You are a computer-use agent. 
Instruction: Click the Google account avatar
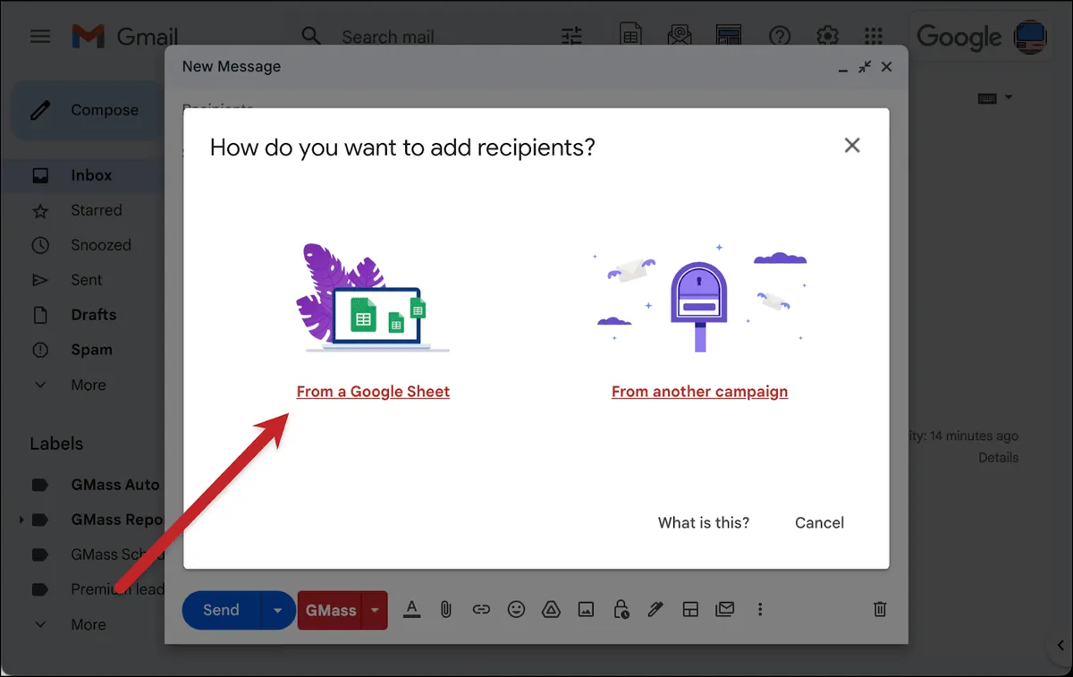pos(1030,37)
